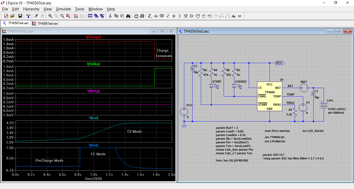Place a Ground symbol from the toolbar

156,16
